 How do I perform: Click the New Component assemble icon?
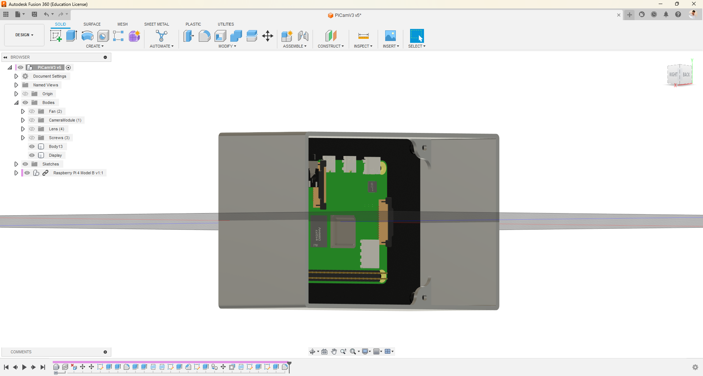(x=287, y=36)
